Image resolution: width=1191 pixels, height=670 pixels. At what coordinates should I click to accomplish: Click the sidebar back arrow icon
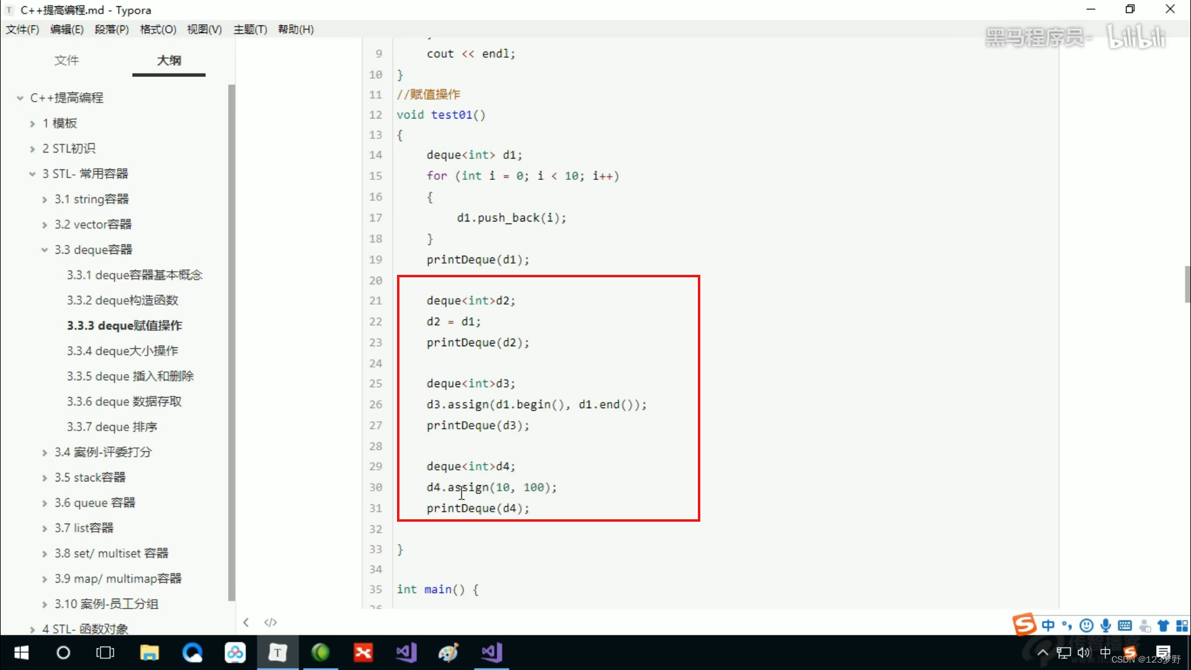(246, 622)
